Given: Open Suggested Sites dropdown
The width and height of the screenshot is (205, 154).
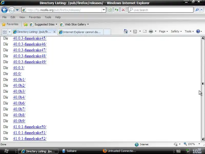Looking at the screenshot, I should (44, 24).
